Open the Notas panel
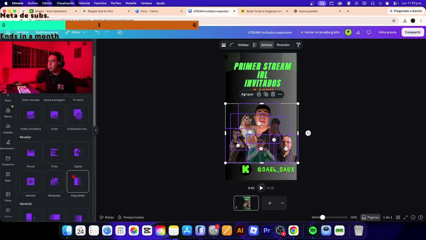The width and height of the screenshot is (426, 240). click(x=106, y=217)
